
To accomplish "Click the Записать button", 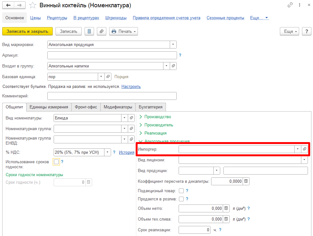I will 68,31.
